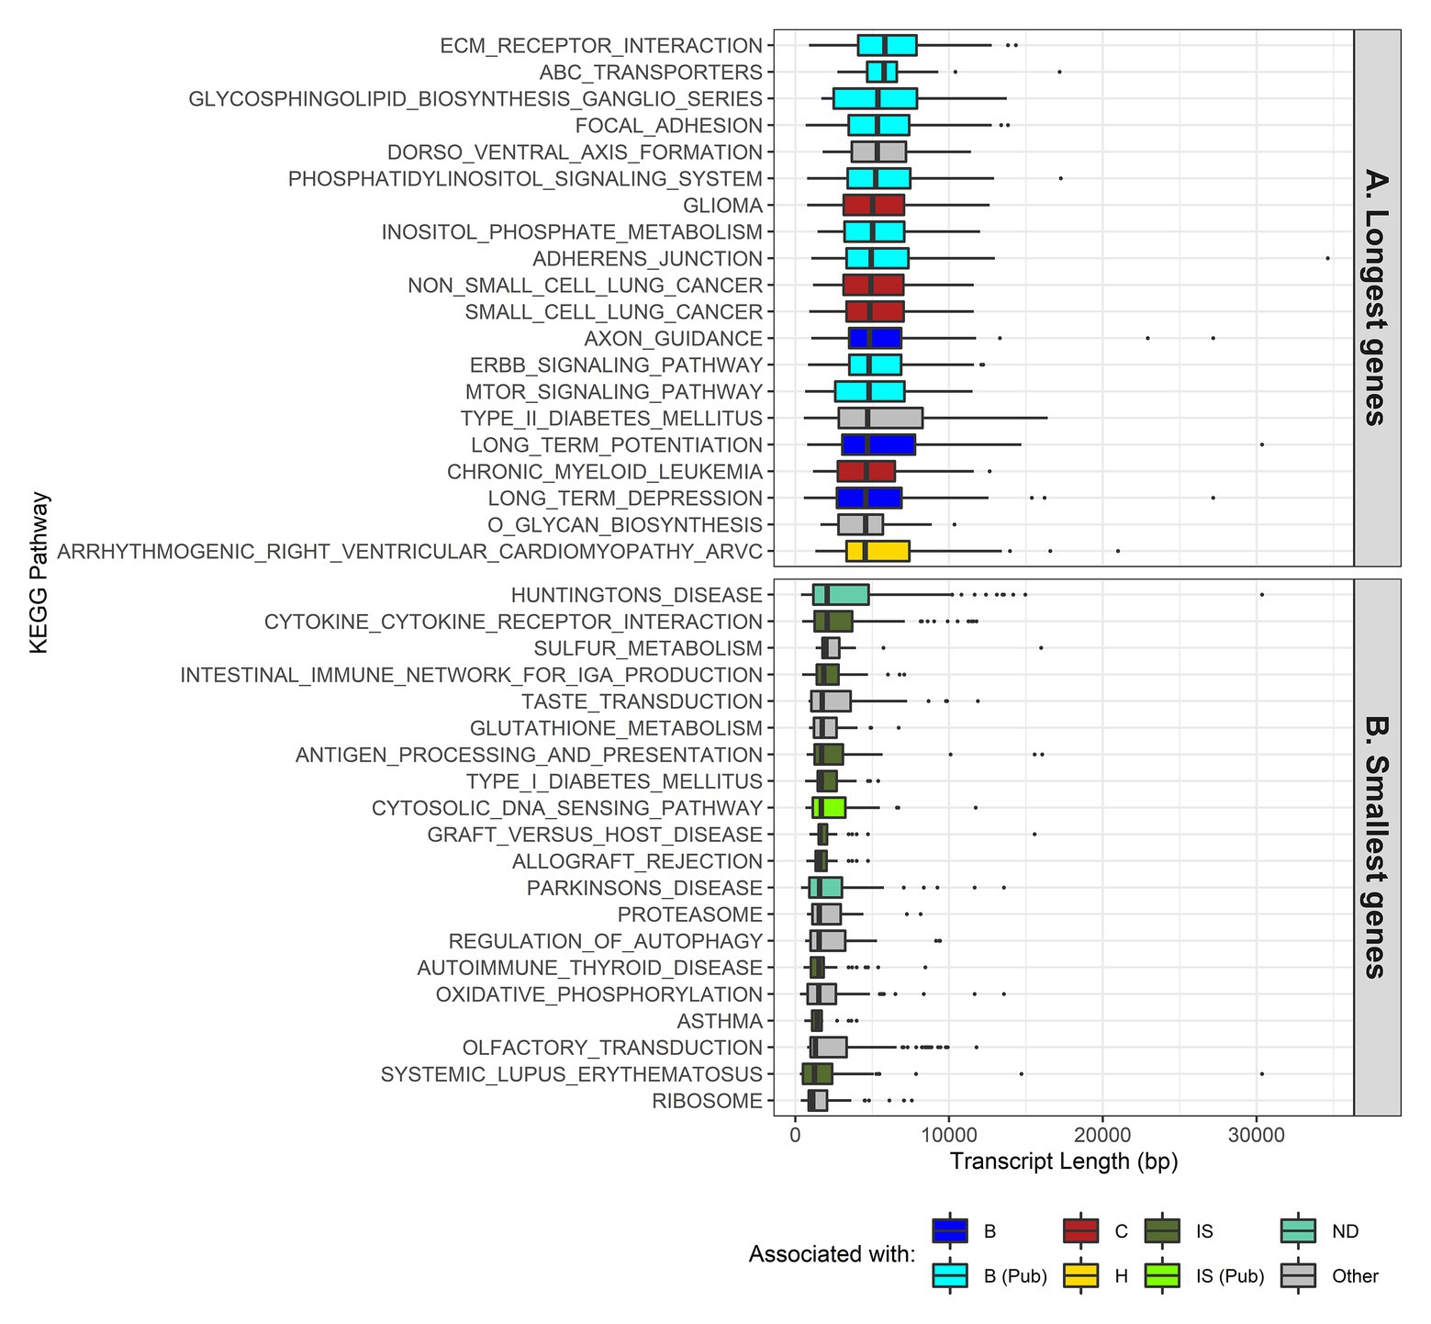1431x1324 pixels.
Task: Click the blue B legend swatch
Action: [x=949, y=1231]
